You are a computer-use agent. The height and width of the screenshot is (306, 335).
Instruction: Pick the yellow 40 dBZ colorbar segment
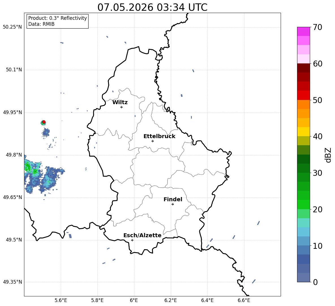click(303, 132)
